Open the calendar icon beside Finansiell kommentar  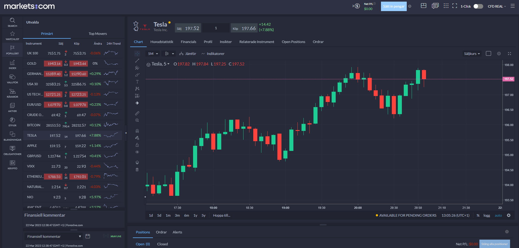click(88, 236)
